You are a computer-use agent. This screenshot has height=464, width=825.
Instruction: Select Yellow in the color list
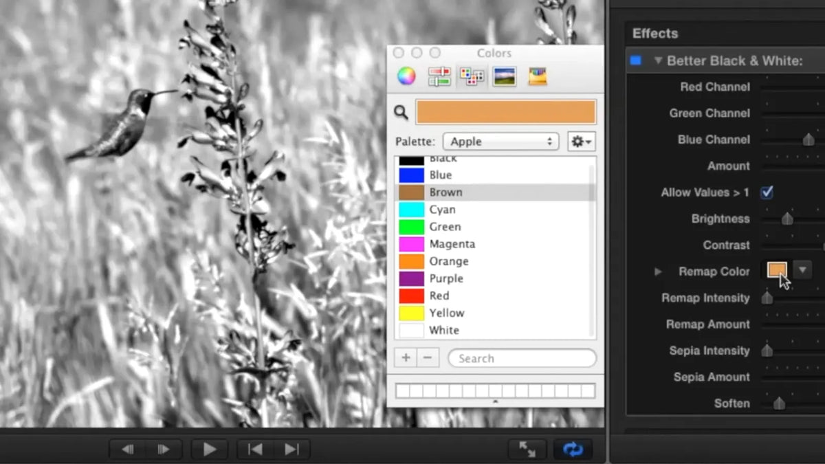click(x=495, y=313)
